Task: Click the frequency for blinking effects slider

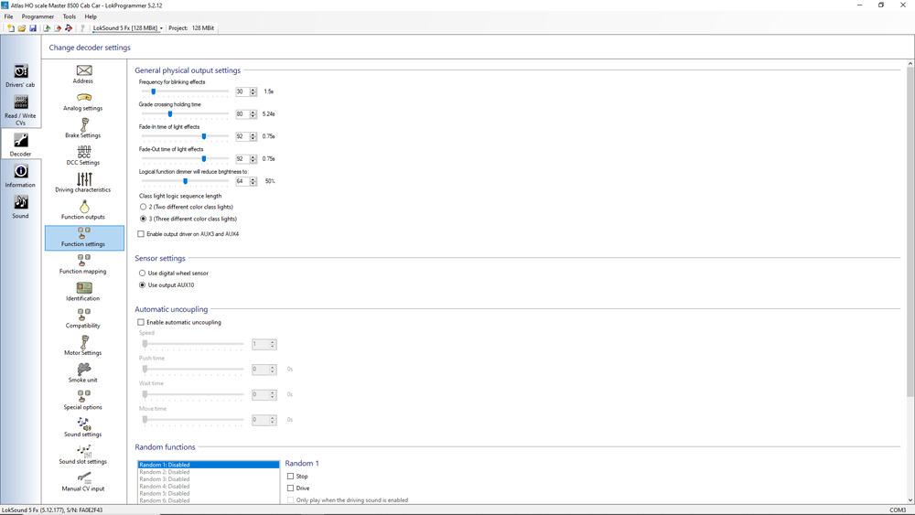Action: pyautogui.click(x=185, y=91)
